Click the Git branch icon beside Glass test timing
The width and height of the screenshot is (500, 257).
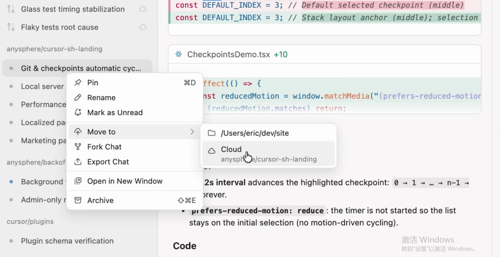coord(12,9)
